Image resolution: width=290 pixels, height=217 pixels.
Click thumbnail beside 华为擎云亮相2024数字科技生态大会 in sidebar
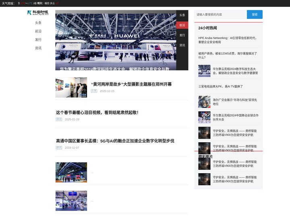click(204, 71)
